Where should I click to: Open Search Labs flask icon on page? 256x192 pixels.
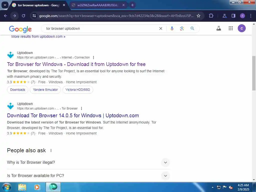(x=219, y=28)
